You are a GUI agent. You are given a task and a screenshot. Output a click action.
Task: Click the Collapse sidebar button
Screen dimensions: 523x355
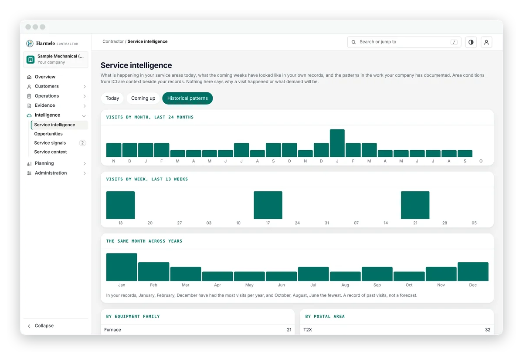coord(56,326)
